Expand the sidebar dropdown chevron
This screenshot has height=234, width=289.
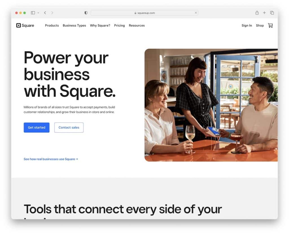(x=38, y=13)
